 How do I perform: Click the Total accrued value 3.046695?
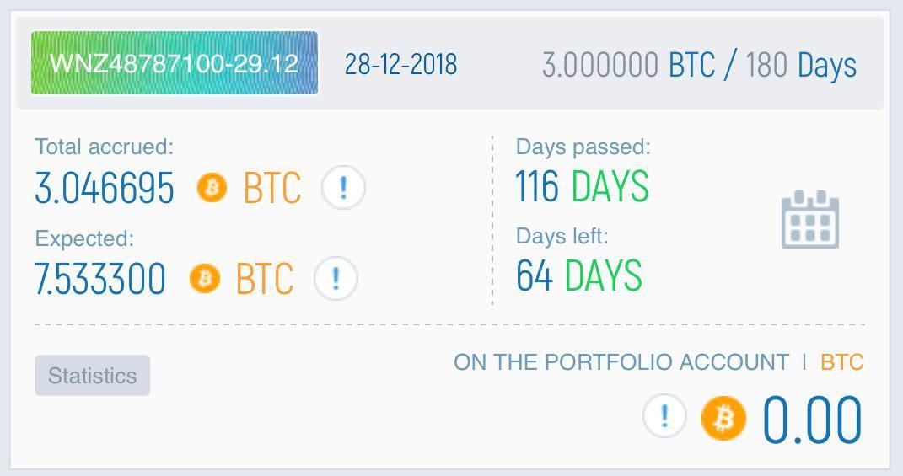click(105, 188)
